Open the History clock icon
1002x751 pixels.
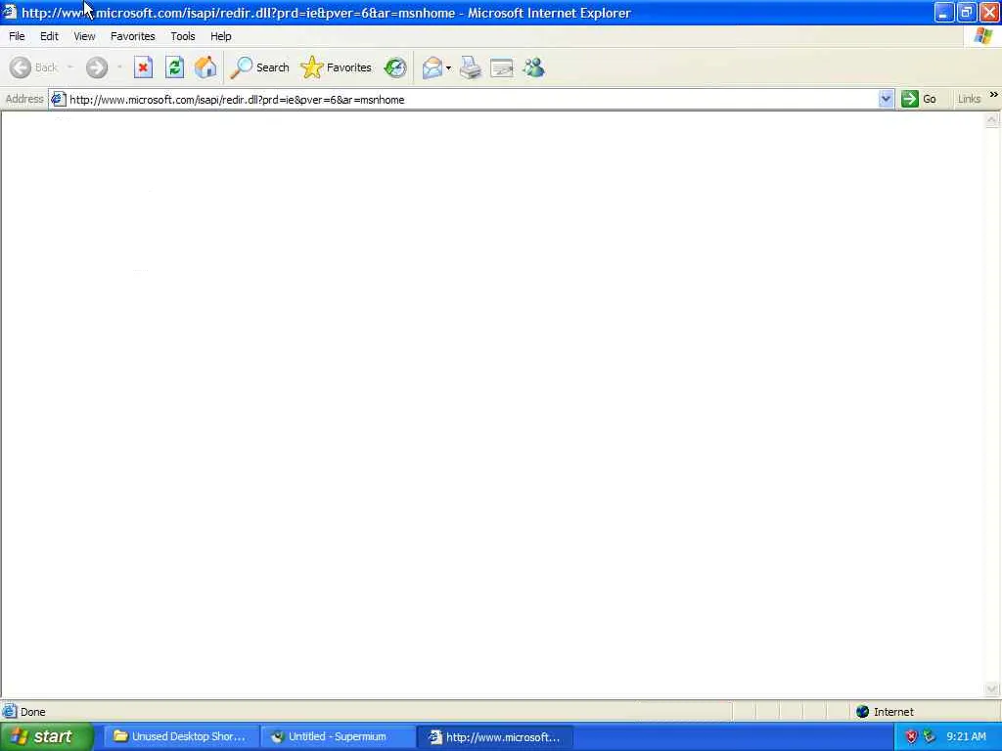click(395, 67)
